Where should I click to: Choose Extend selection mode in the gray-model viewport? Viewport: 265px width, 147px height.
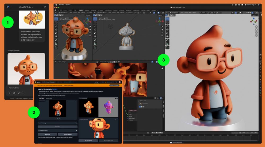point(96,15)
